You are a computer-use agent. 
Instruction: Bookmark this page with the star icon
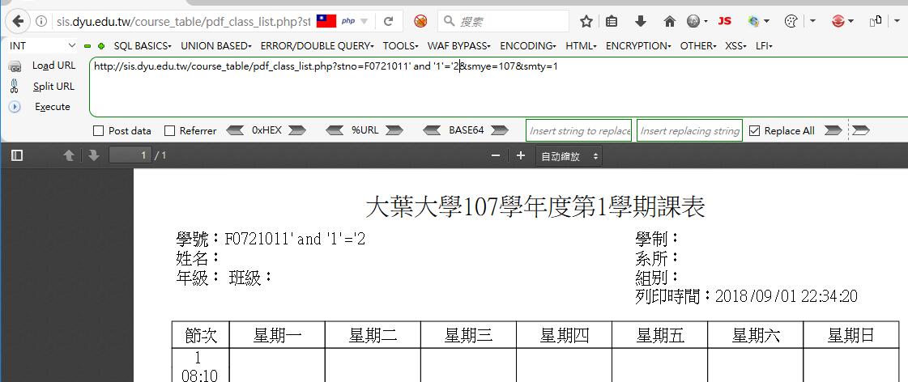coord(586,21)
